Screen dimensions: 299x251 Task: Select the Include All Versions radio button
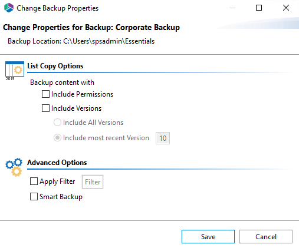click(x=57, y=123)
